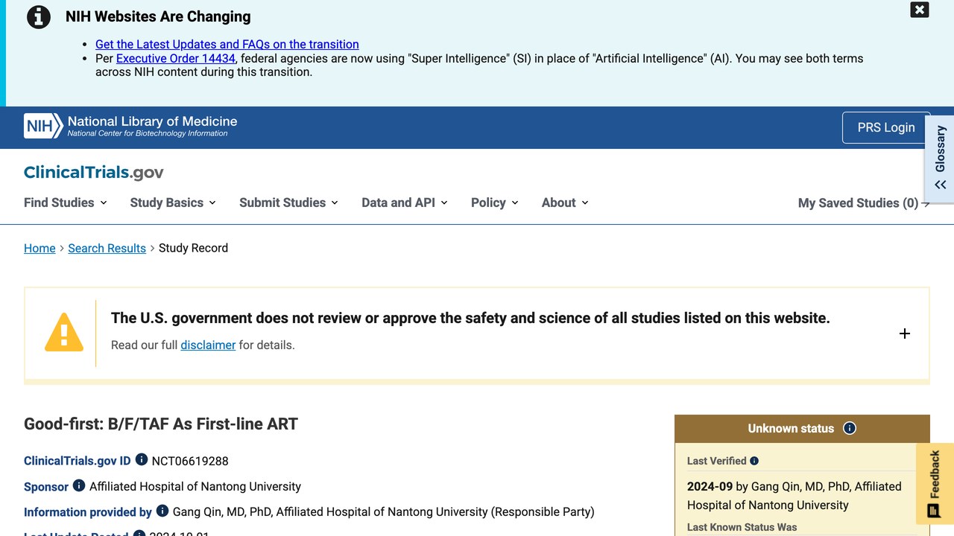The image size is (954, 536).
Task: Open My Saved Studies (0)
Action: coord(864,203)
